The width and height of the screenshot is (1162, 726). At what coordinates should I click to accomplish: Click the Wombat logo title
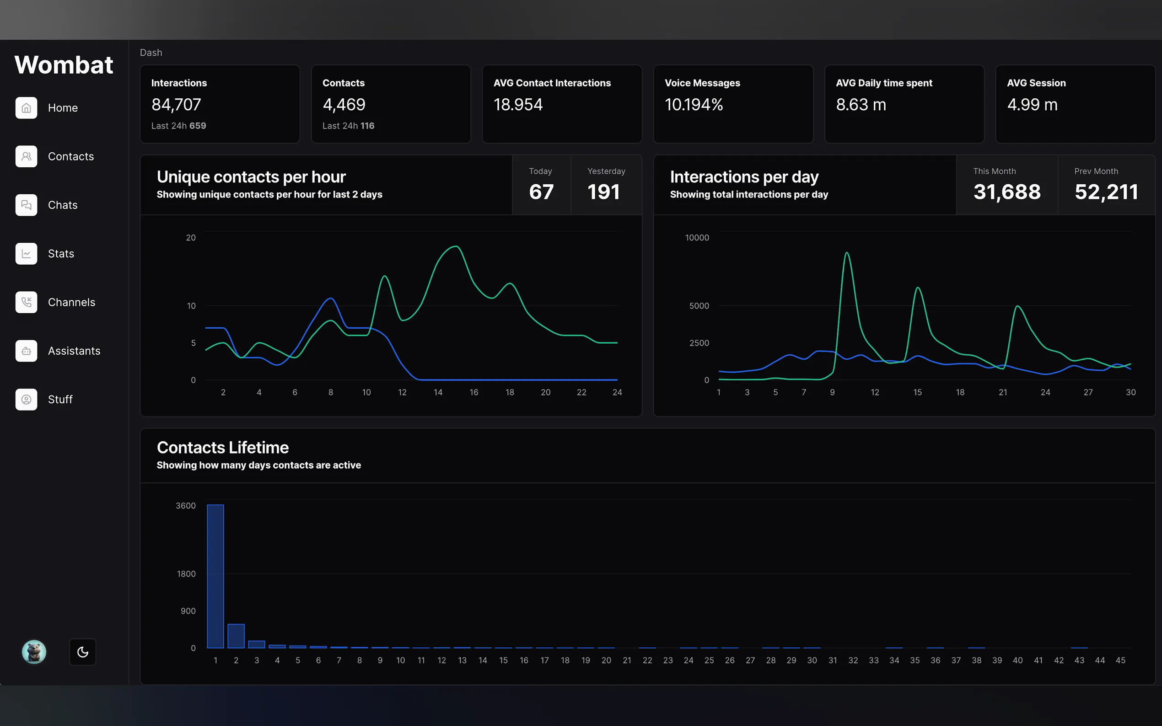coord(64,65)
